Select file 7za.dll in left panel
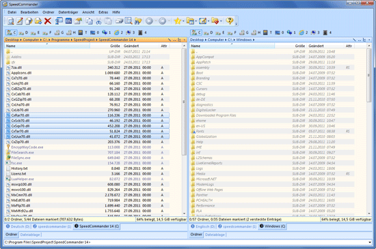This screenshot has height=249, width=376. point(87,68)
